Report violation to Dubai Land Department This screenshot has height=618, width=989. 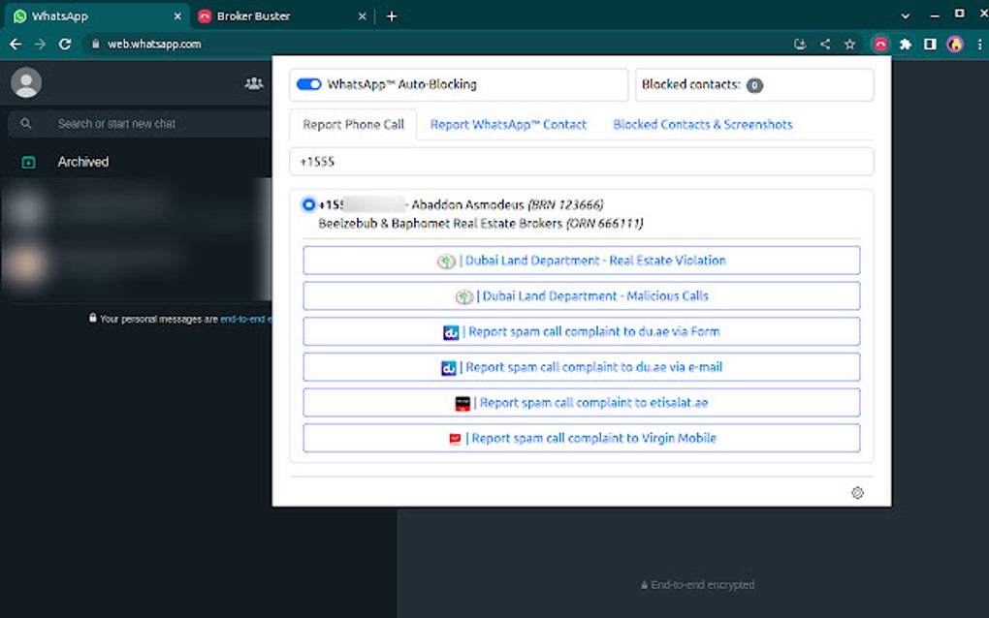[x=581, y=260]
